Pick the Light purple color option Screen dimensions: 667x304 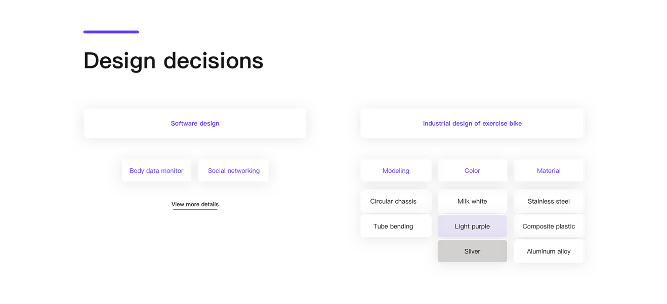click(x=472, y=226)
